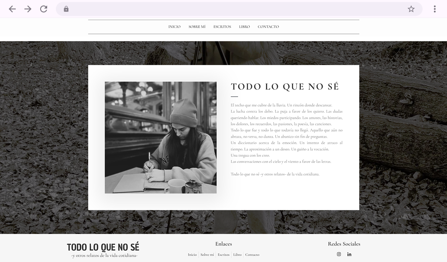Screen dimensions: 447x262
Task: Open the SOBRE MÍ navigation item
Action: point(197,27)
